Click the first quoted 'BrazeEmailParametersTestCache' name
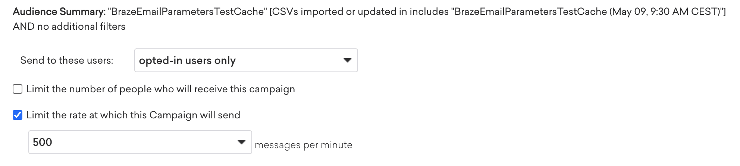 [x=186, y=12]
